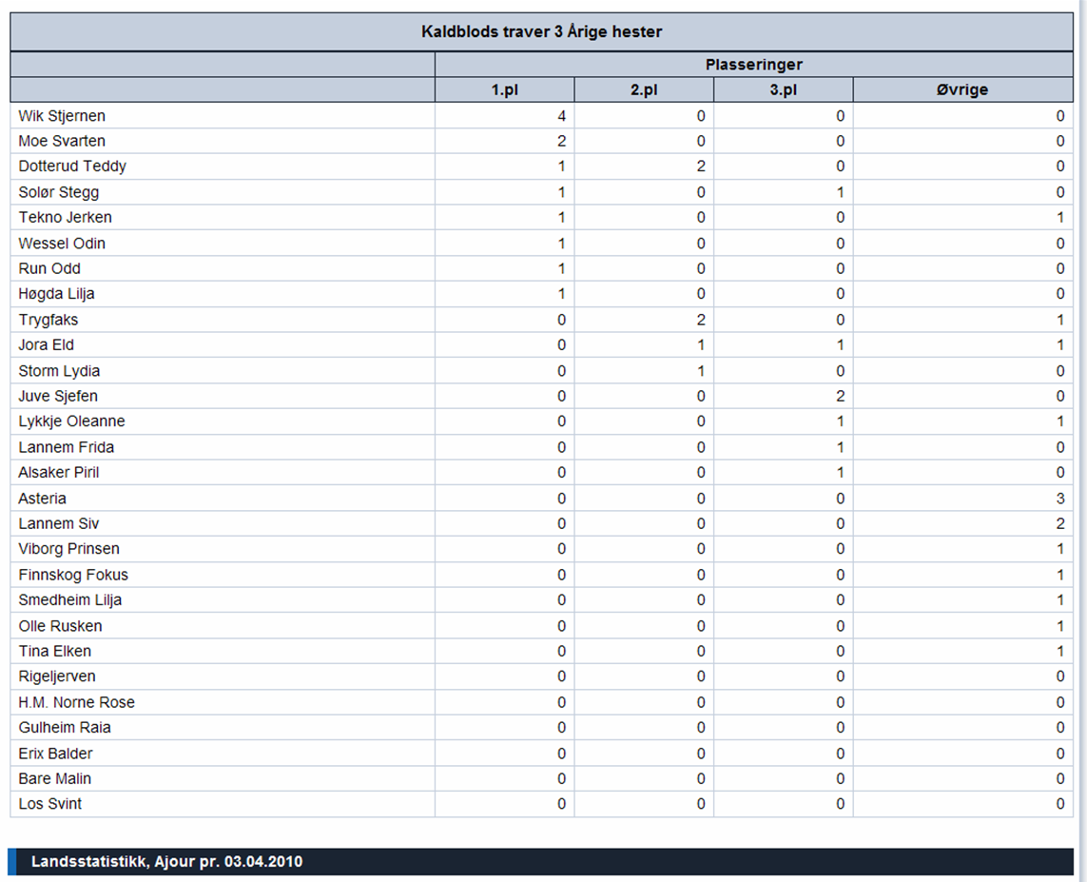The width and height of the screenshot is (1087, 882).
Task: Select the Høgda Lilja row name
Action: (56, 294)
